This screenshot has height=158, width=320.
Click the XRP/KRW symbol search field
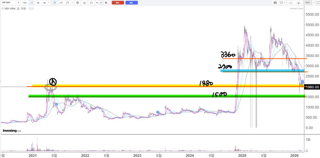(8, 3)
